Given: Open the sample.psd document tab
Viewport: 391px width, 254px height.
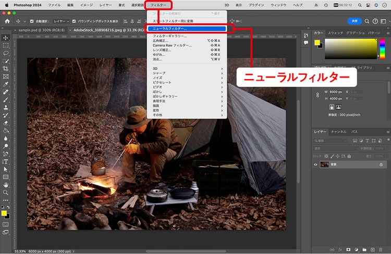Looking at the screenshot, I should 41,30.
